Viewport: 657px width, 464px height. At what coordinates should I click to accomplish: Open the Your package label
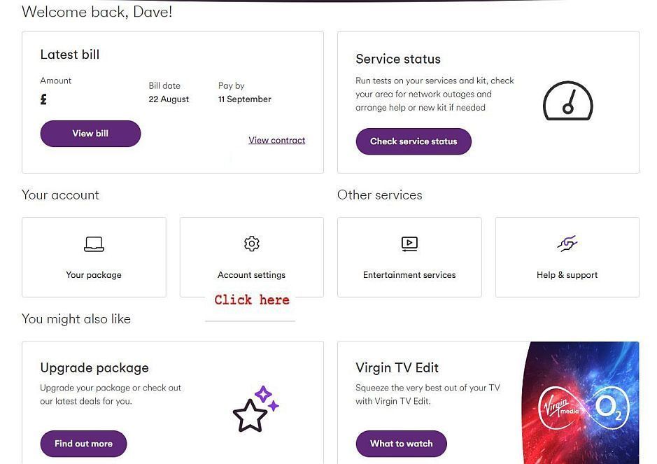pos(94,275)
